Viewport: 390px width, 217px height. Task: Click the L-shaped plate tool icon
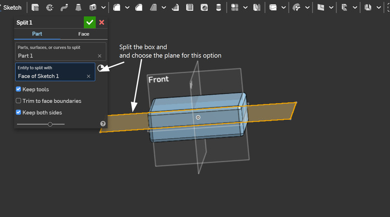click(x=321, y=8)
